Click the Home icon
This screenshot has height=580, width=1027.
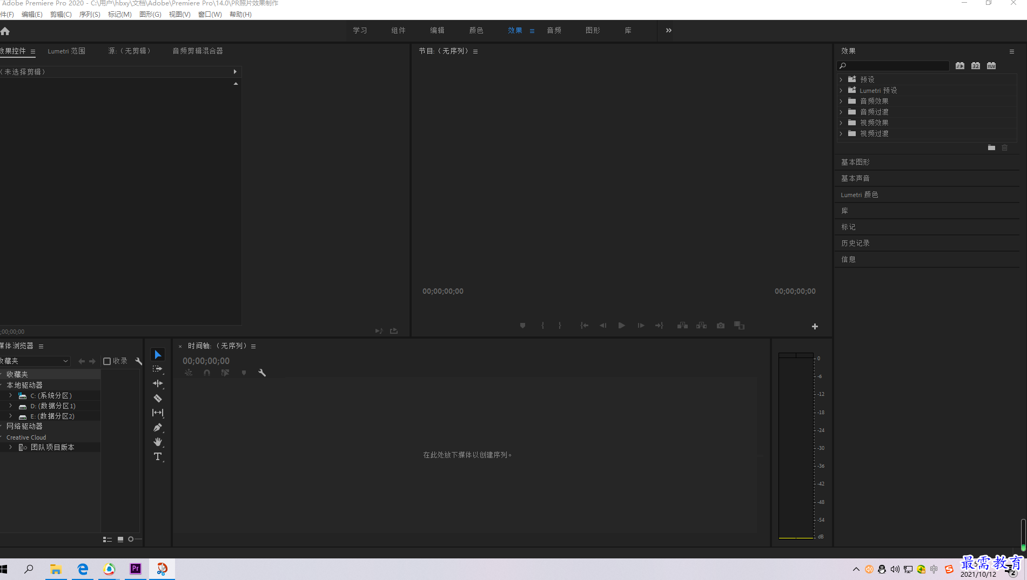coord(5,31)
